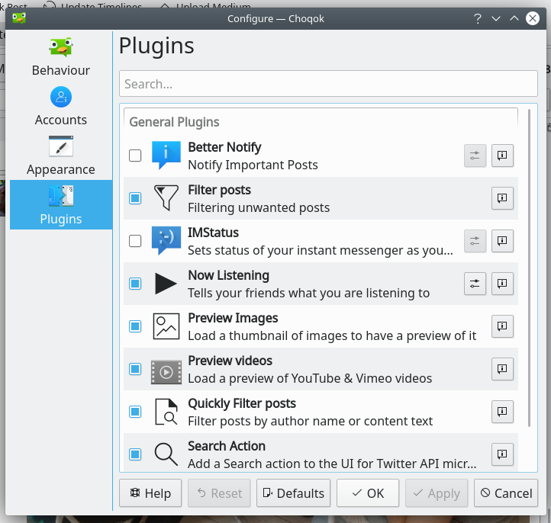Select the Plugins page in sidebar
551x523 pixels.
[61, 206]
